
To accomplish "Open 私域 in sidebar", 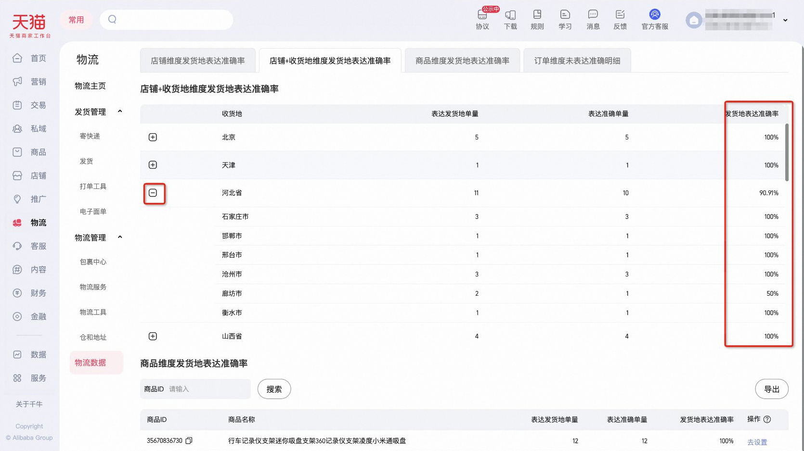I will pos(30,129).
